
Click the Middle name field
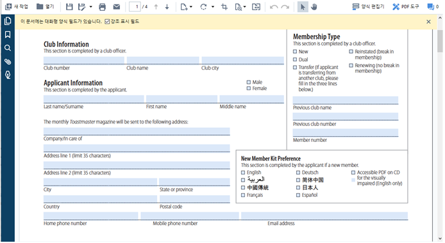[252, 99]
